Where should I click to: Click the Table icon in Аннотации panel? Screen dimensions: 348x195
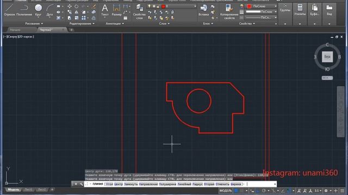pos(126,18)
